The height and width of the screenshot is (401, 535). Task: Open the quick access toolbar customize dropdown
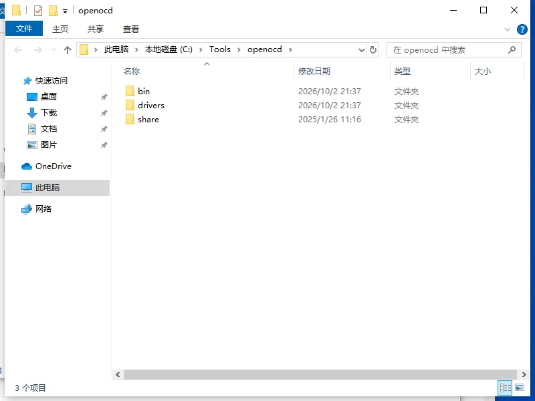pyautogui.click(x=65, y=11)
